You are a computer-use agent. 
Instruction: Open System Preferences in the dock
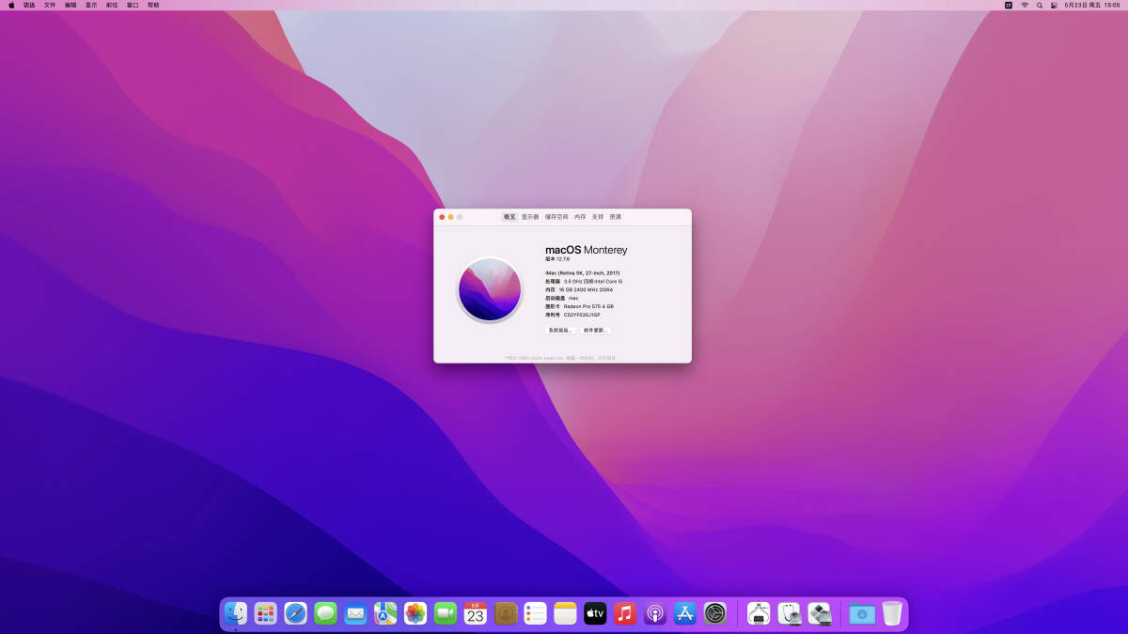(715, 613)
